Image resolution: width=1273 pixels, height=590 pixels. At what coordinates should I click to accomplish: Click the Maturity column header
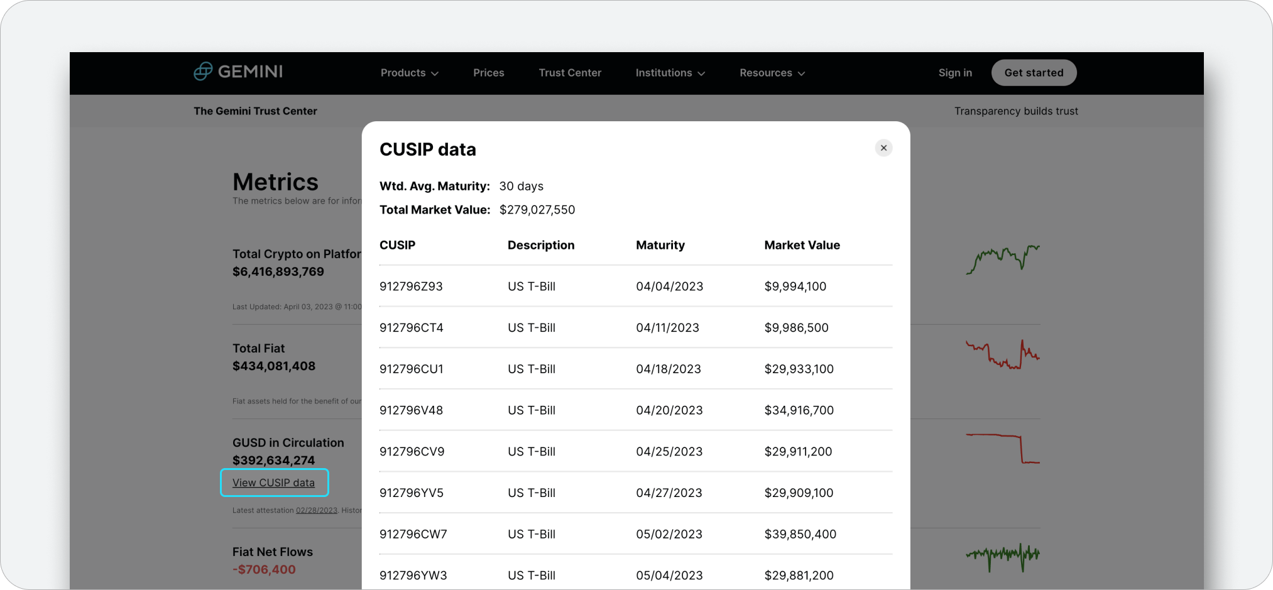pos(660,245)
